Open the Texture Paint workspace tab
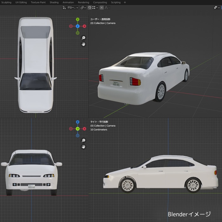This screenshot has width=222, height=222. [38, 2]
